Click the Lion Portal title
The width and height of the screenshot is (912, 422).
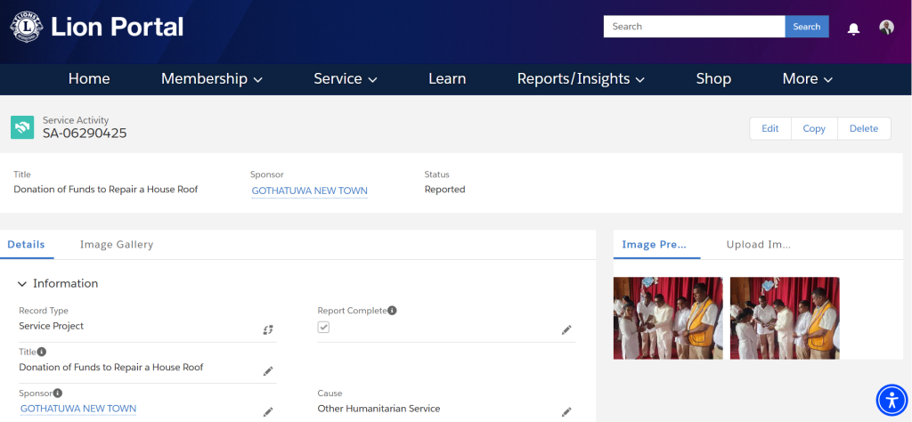117,28
